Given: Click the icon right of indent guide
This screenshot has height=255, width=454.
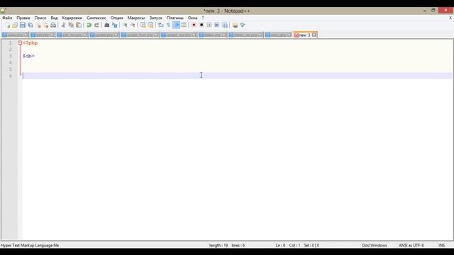Looking at the screenshot, I should coord(184,25).
